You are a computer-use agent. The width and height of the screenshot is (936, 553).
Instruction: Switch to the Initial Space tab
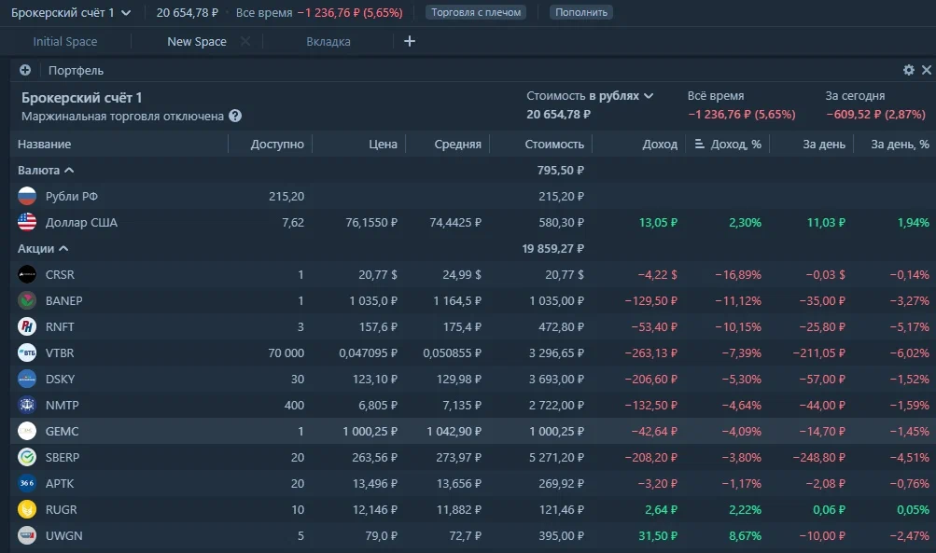click(x=65, y=42)
